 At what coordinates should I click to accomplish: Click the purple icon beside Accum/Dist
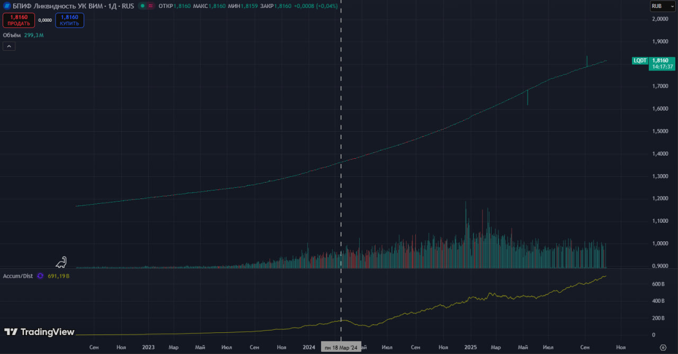click(x=39, y=276)
